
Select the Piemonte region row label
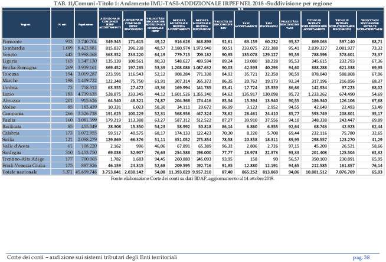coord(12,41)
